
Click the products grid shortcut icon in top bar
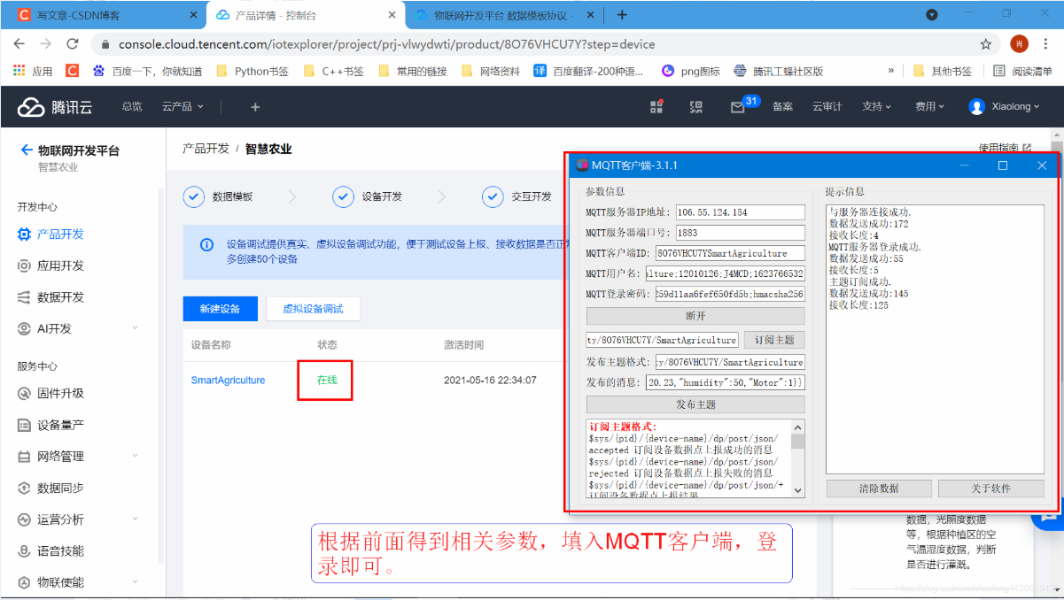coord(656,106)
